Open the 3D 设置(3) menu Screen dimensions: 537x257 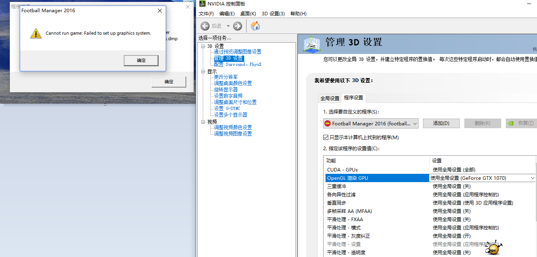pos(273,14)
